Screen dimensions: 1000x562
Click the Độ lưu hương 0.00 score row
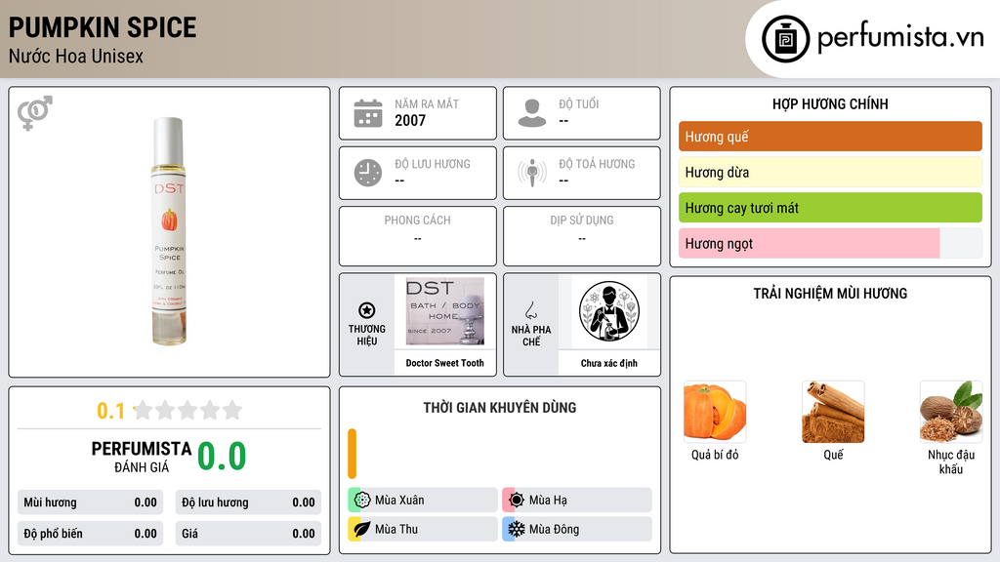tap(248, 502)
